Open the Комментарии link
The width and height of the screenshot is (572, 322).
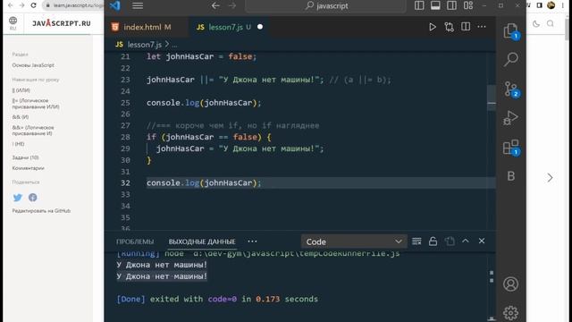(28, 168)
